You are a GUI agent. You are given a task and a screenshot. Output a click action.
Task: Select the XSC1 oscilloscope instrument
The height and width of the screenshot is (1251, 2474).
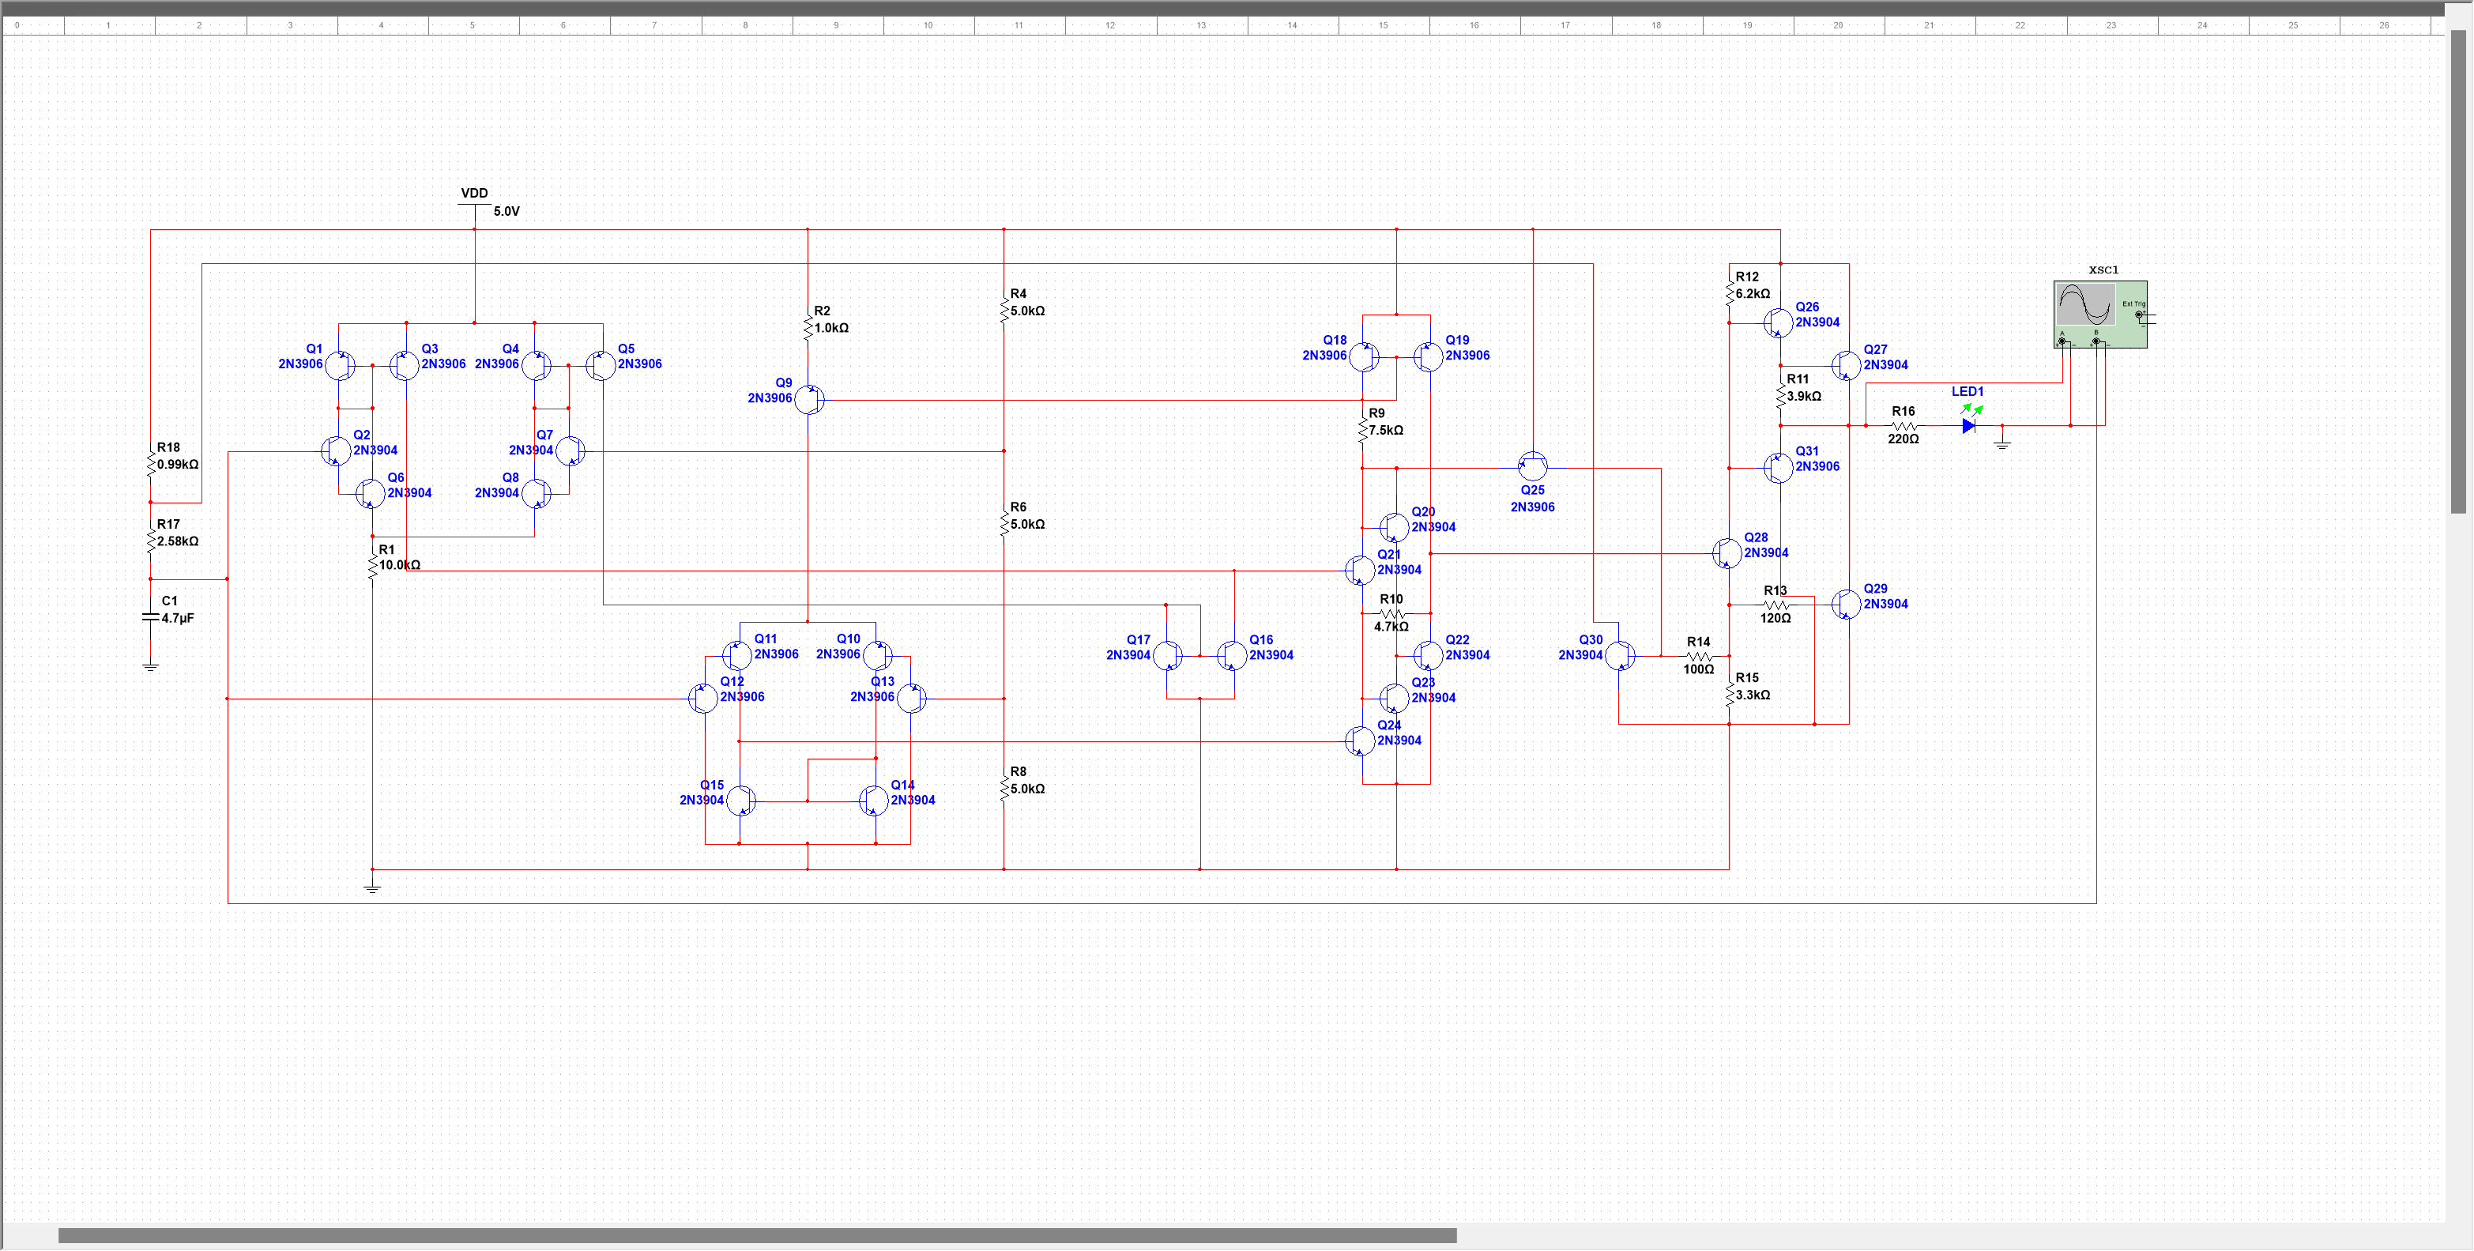2100,315
